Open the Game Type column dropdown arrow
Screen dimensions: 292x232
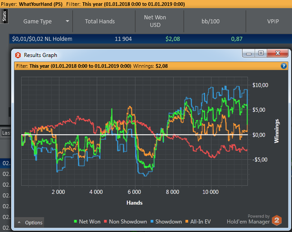(x=67, y=21)
